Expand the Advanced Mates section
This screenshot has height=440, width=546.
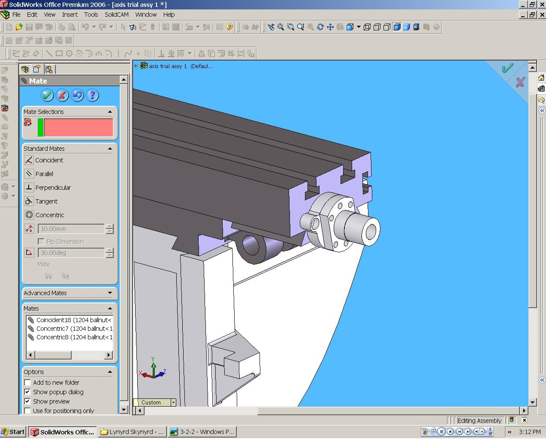110,293
